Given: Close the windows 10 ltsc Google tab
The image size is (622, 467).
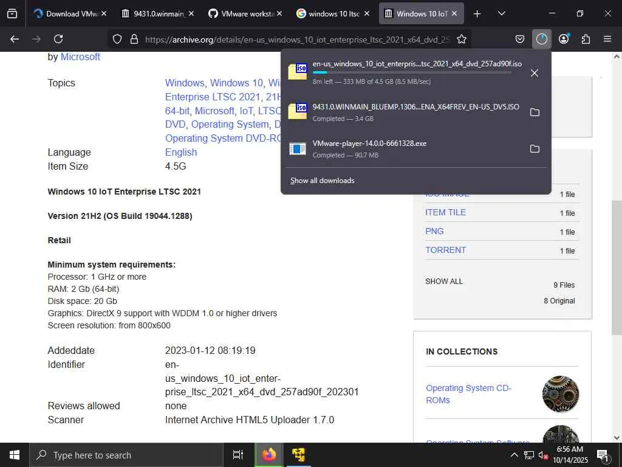Looking at the screenshot, I should coord(367,13).
